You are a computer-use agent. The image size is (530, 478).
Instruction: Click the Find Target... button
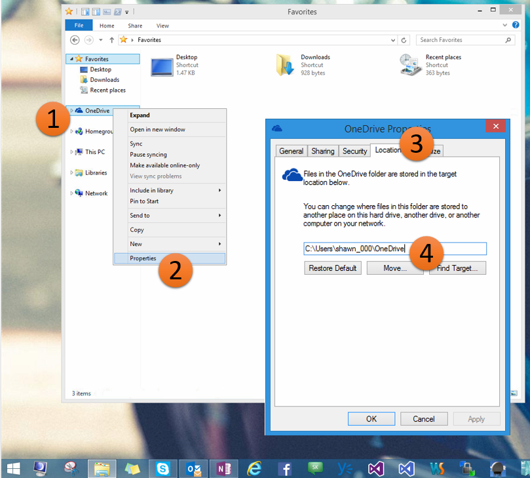[457, 268]
